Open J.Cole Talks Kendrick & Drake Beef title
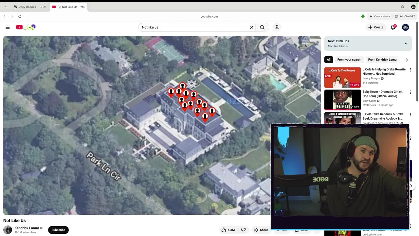Screen dimensions: 419x236 coord(383,116)
